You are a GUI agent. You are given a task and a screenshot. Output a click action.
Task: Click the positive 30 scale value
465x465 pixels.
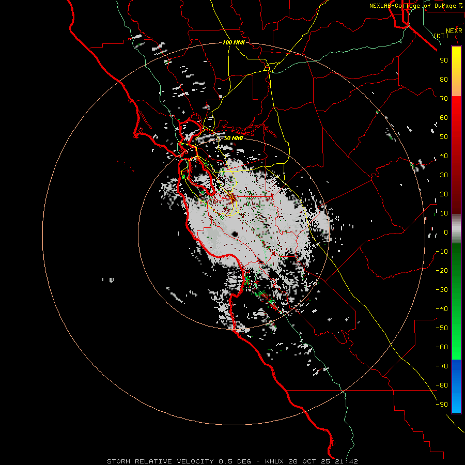(444, 175)
